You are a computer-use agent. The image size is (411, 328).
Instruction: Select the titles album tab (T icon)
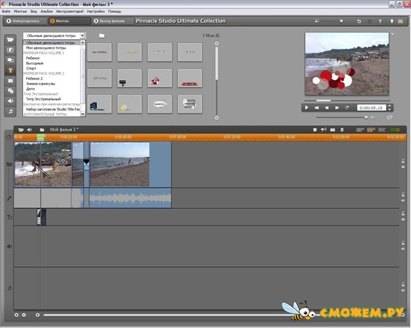point(10,70)
